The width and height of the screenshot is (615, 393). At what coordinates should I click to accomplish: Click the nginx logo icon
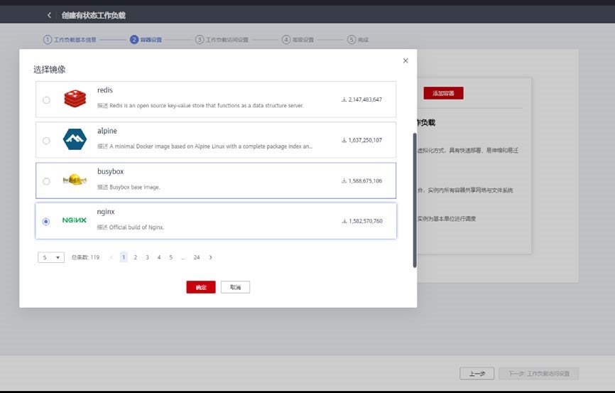point(74,220)
